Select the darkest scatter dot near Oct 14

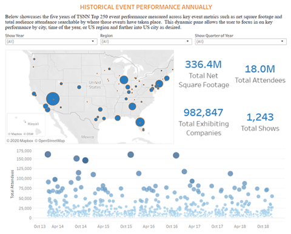point(85,160)
